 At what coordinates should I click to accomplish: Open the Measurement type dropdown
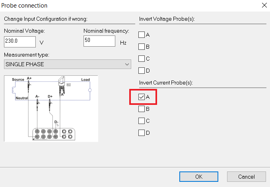tap(68, 64)
